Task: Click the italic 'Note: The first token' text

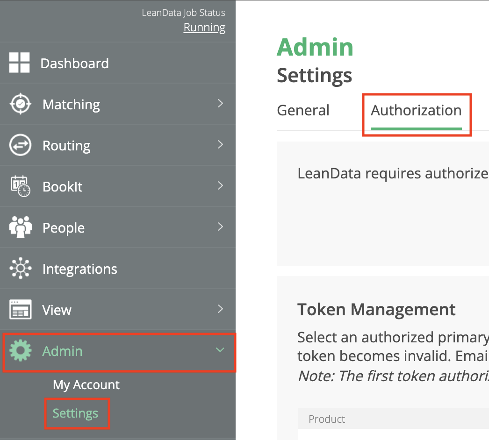Action: pyautogui.click(x=393, y=376)
